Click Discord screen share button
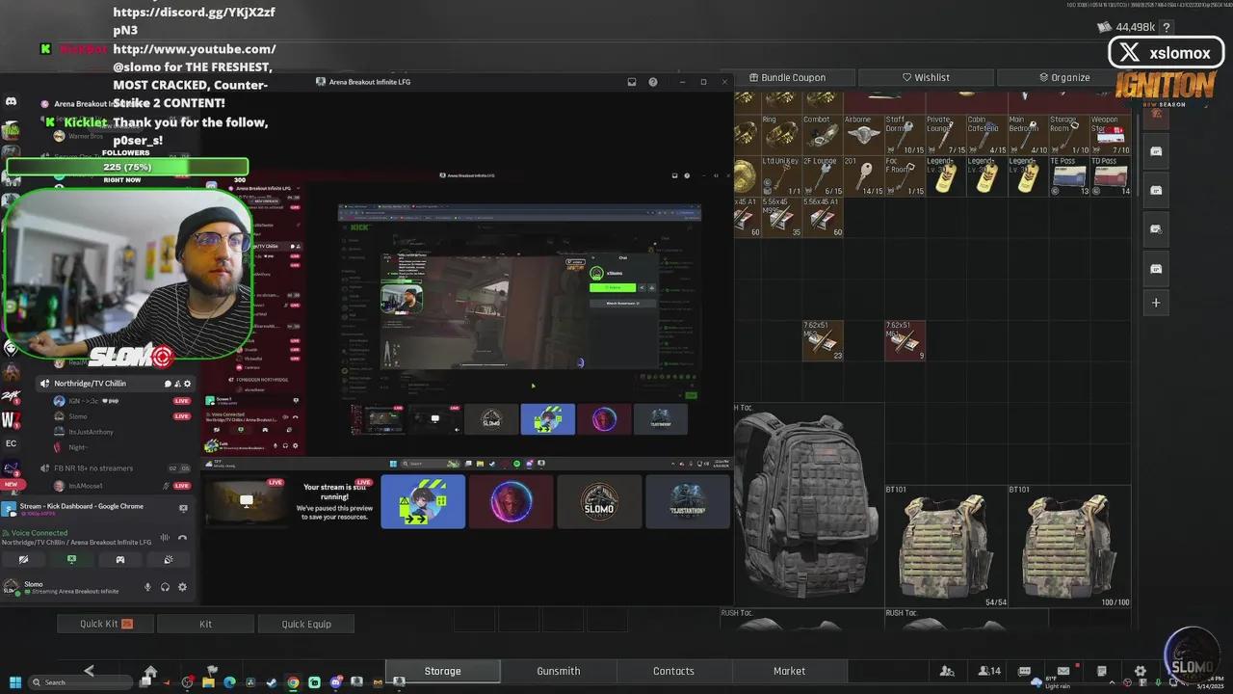The height and width of the screenshot is (694, 1233). [x=71, y=559]
